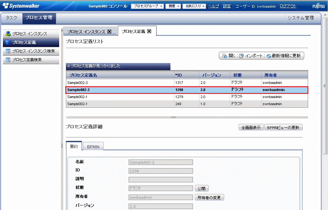328x210 pixels.
Task: Close the プロセス定義 tab
Action: pos(149,32)
